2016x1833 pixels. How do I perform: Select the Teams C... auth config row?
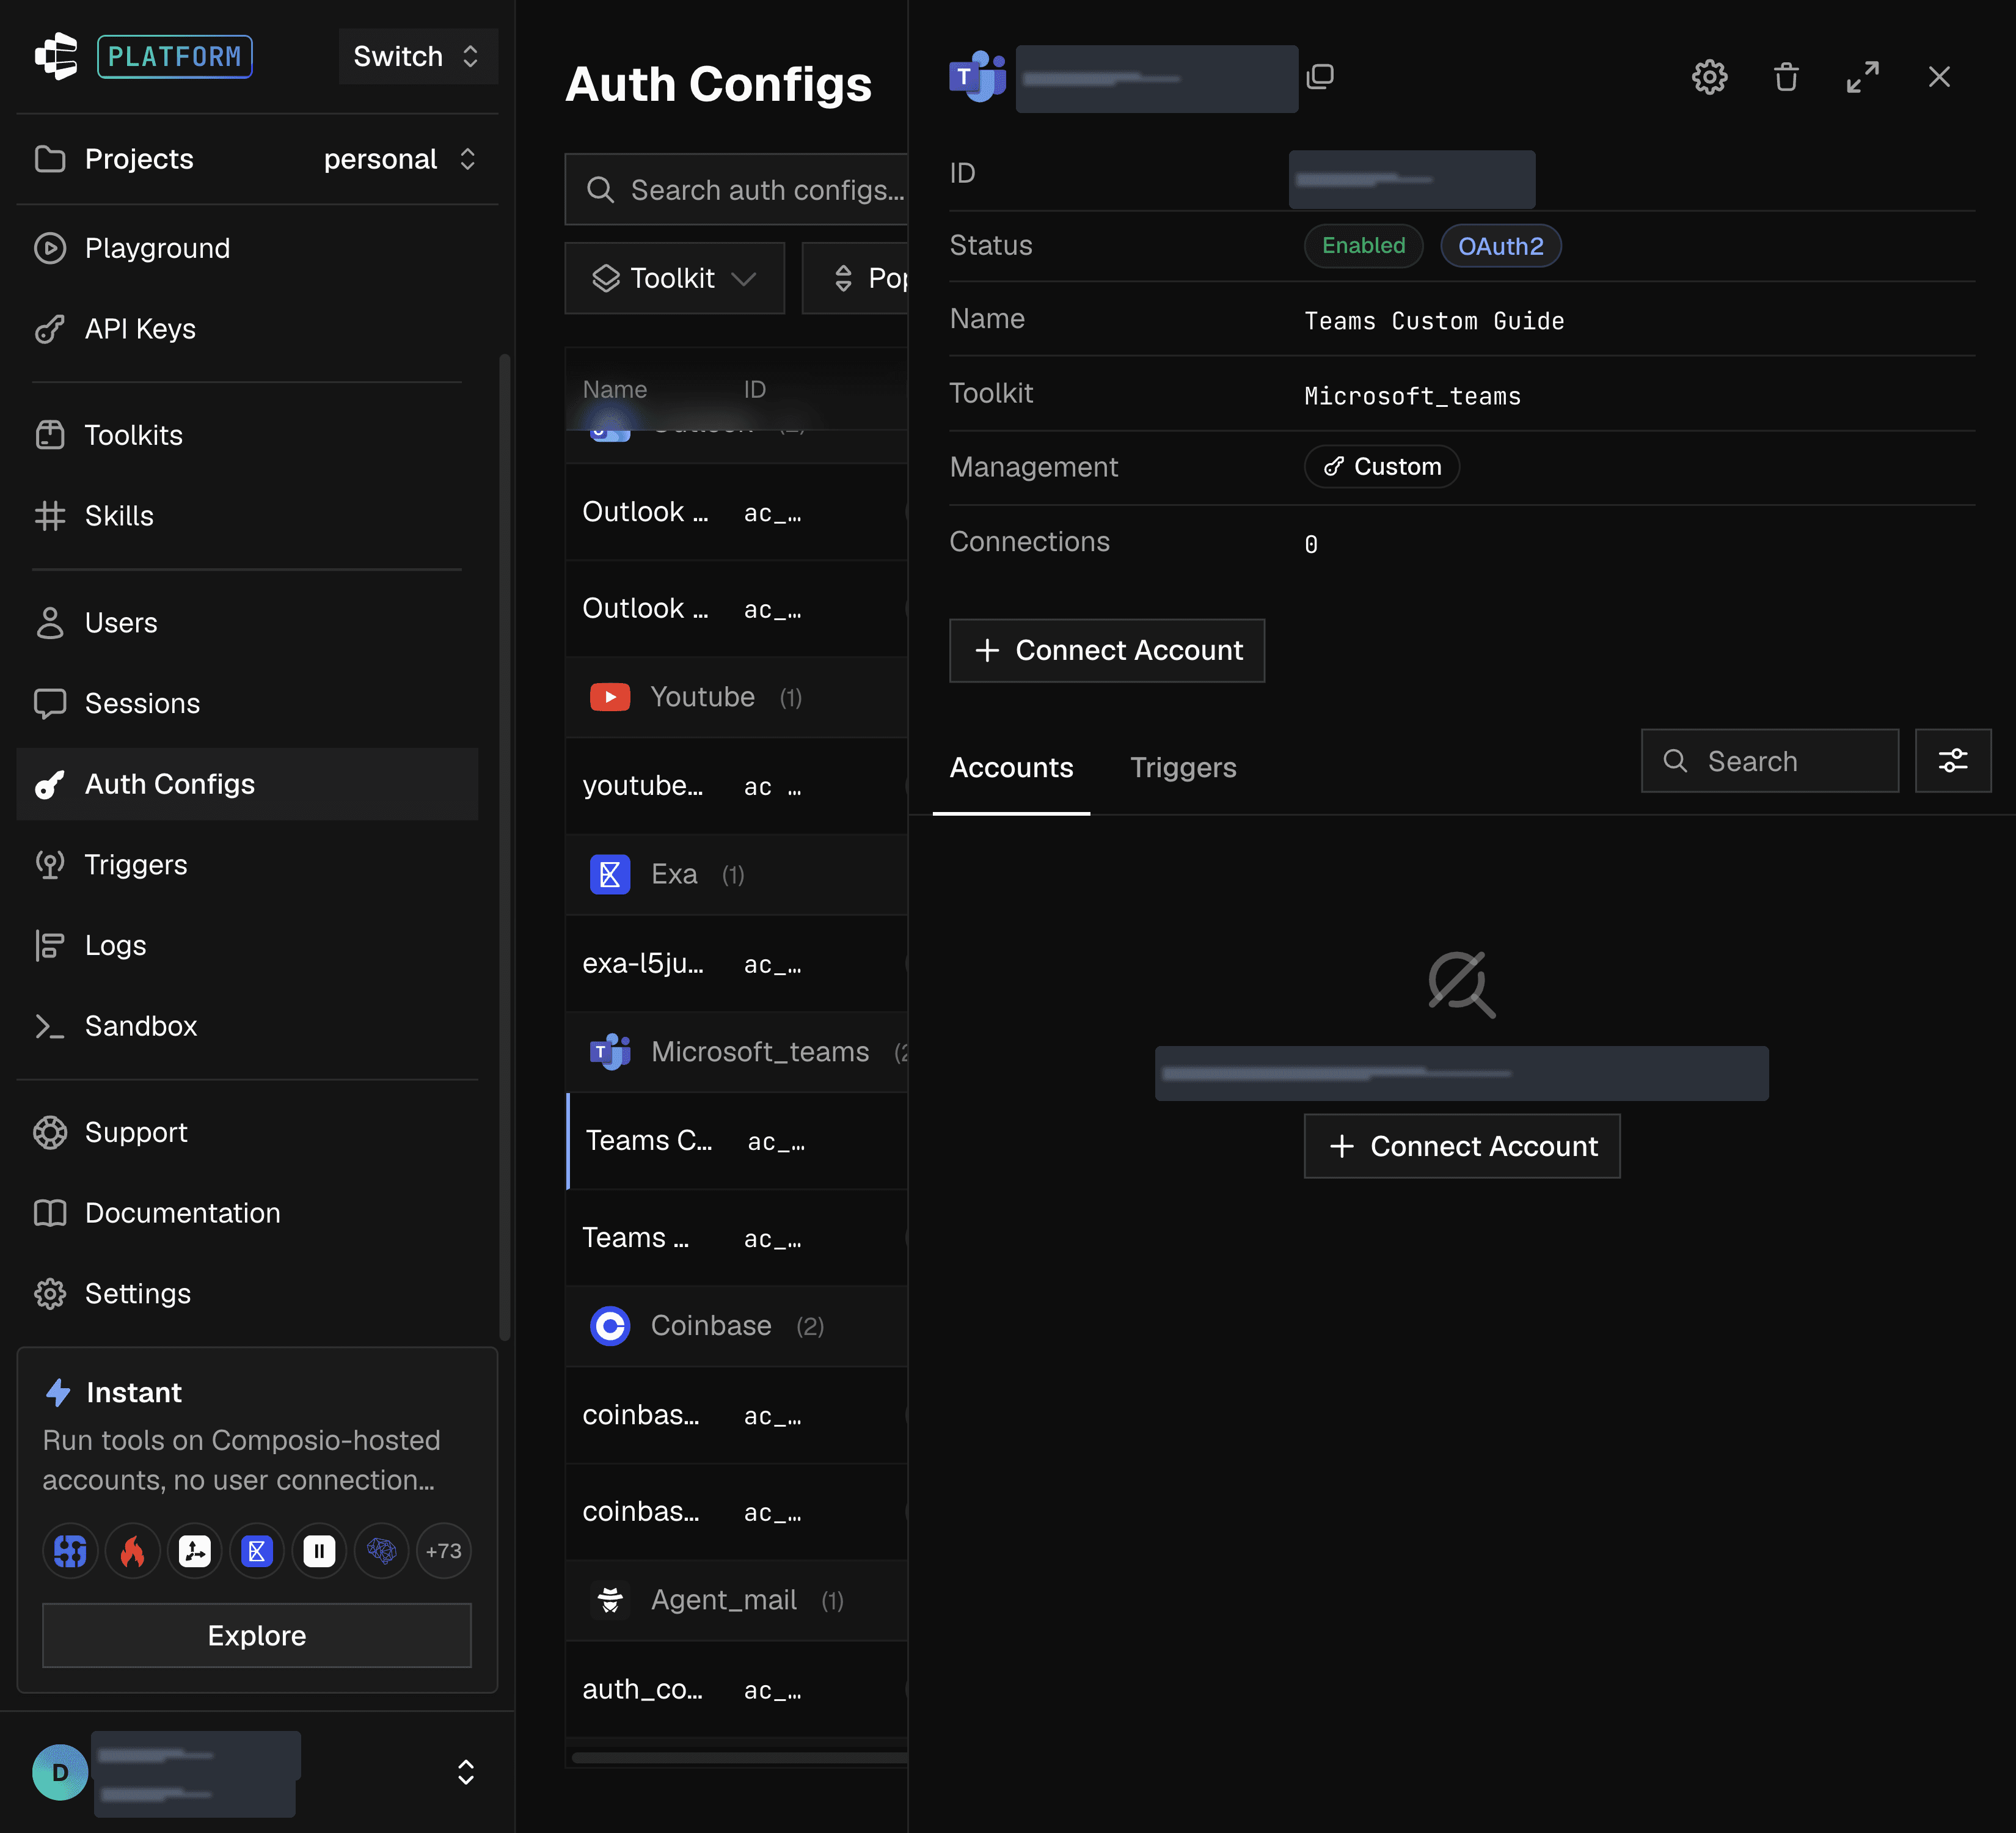pos(736,1141)
